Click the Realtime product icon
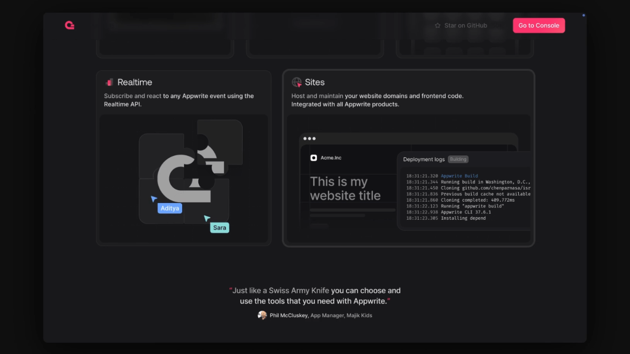Image resolution: width=630 pixels, height=354 pixels. (x=109, y=83)
